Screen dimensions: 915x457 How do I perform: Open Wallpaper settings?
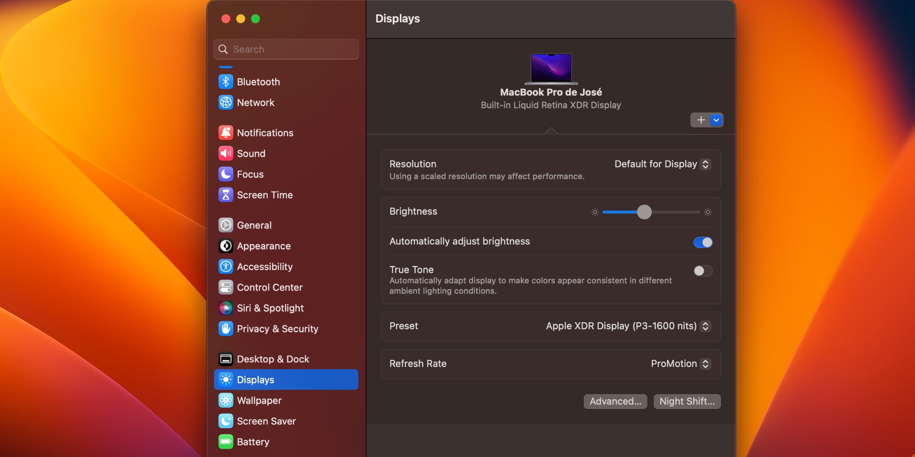pos(259,400)
